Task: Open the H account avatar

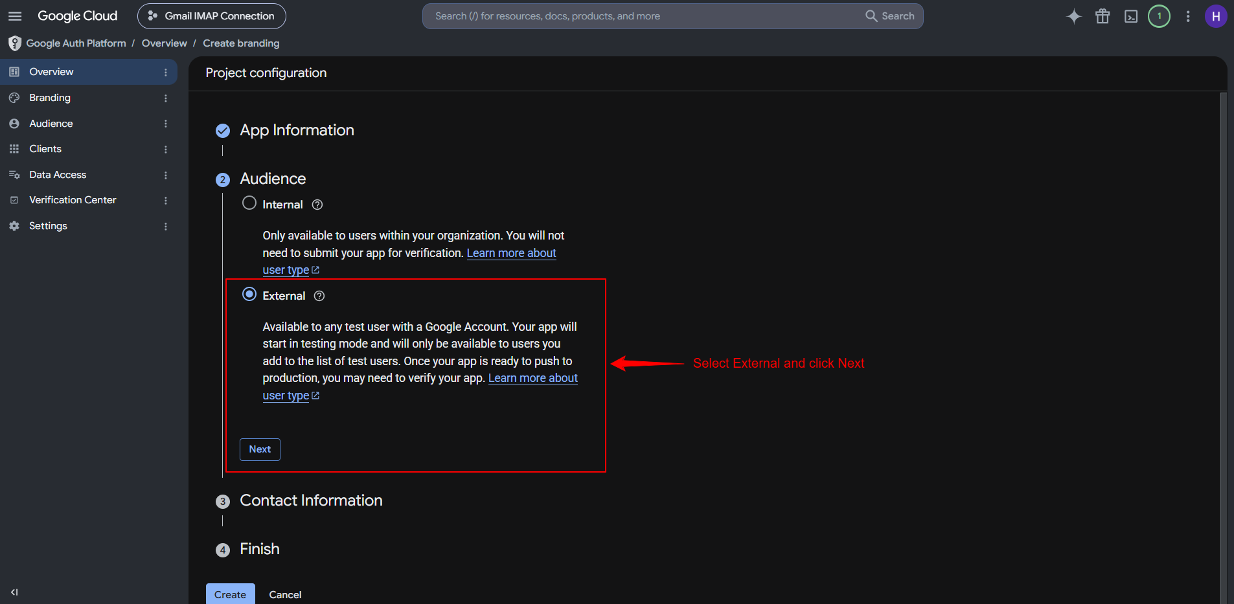Action: [1216, 16]
